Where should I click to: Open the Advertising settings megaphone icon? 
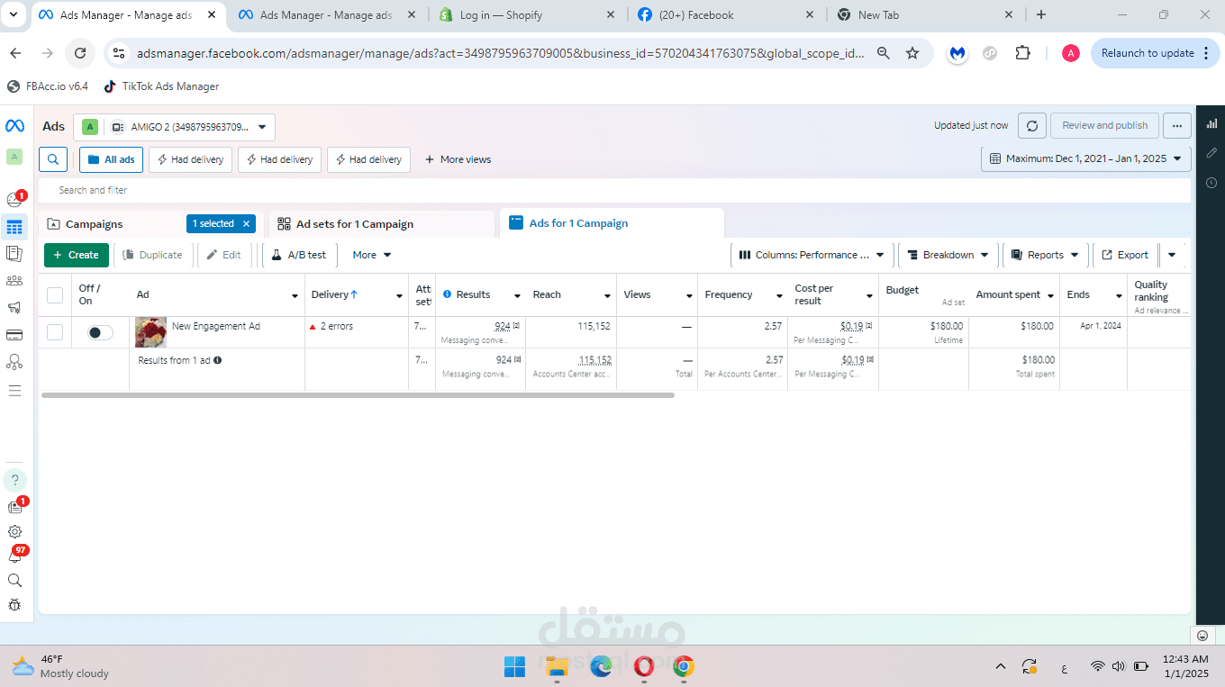pos(14,308)
